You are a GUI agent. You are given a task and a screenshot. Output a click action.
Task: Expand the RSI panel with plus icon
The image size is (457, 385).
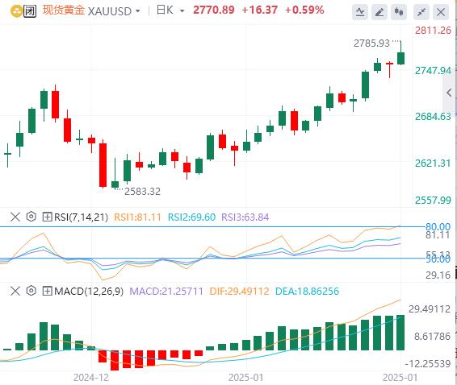[x=47, y=217]
